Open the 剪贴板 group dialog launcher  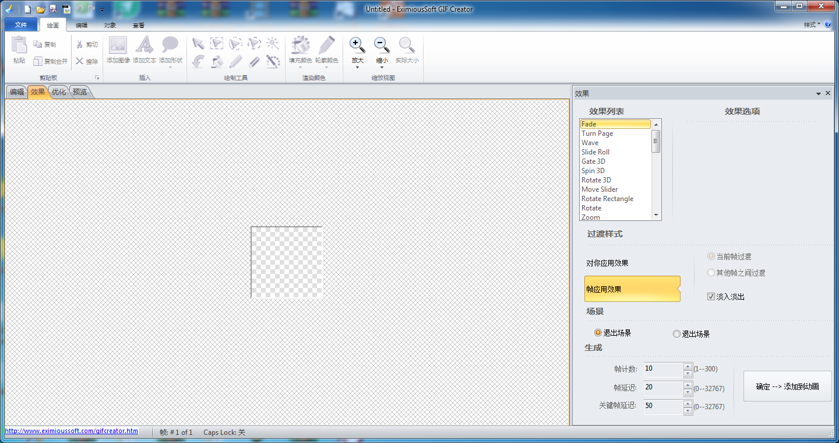pos(97,78)
